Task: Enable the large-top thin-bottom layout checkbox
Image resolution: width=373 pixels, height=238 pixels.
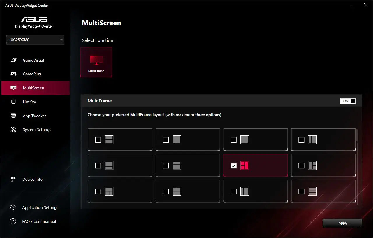Action: [x=98, y=166]
